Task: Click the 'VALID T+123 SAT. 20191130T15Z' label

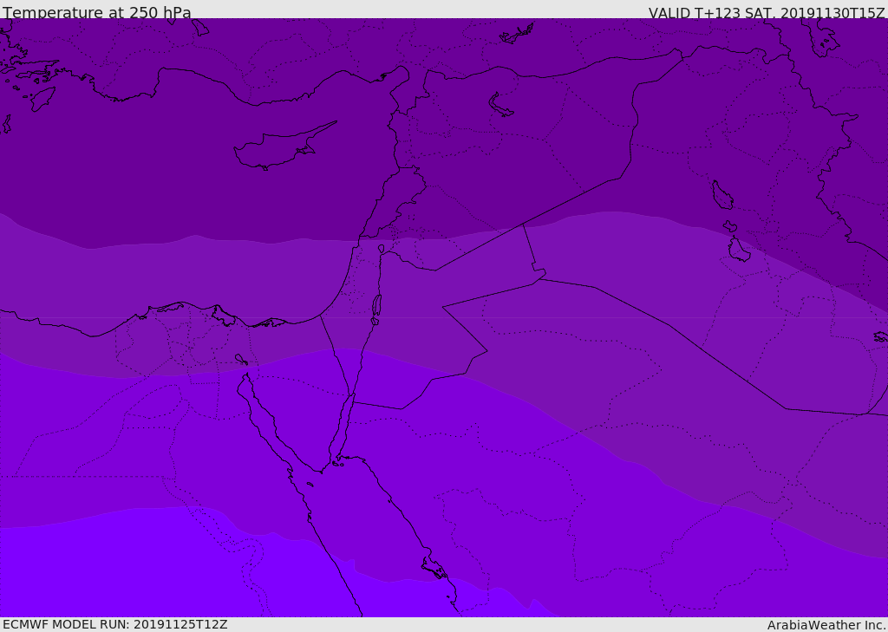Action: pos(767,12)
